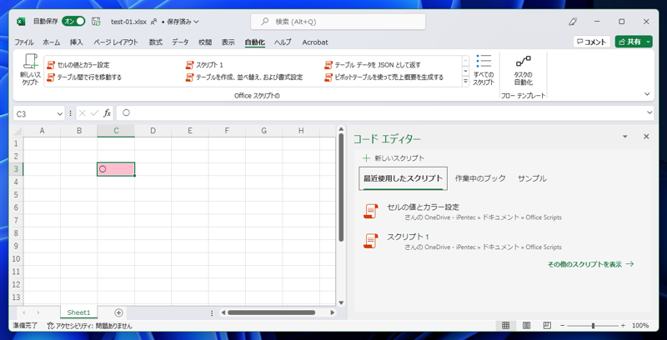Switch to サンプル tab in Code Editor

coord(532,178)
